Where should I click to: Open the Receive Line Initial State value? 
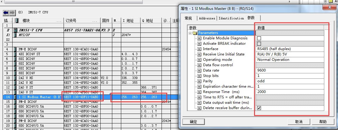pyautogui.click(x=290, y=54)
